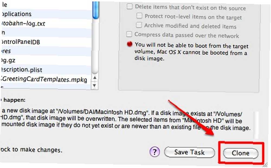Click the file list scroll up arrow
The height and width of the screenshot is (168, 271).
click(95, 78)
